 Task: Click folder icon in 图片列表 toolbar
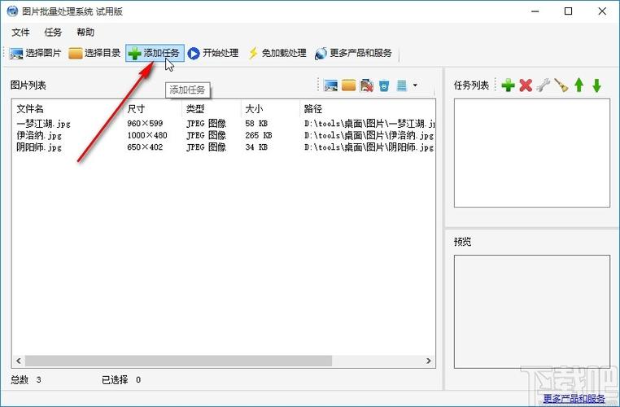tap(348, 85)
